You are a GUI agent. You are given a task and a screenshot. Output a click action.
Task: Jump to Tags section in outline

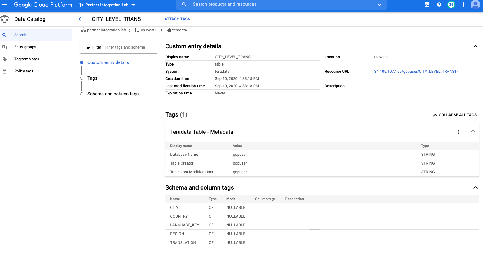[x=92, y=78]
